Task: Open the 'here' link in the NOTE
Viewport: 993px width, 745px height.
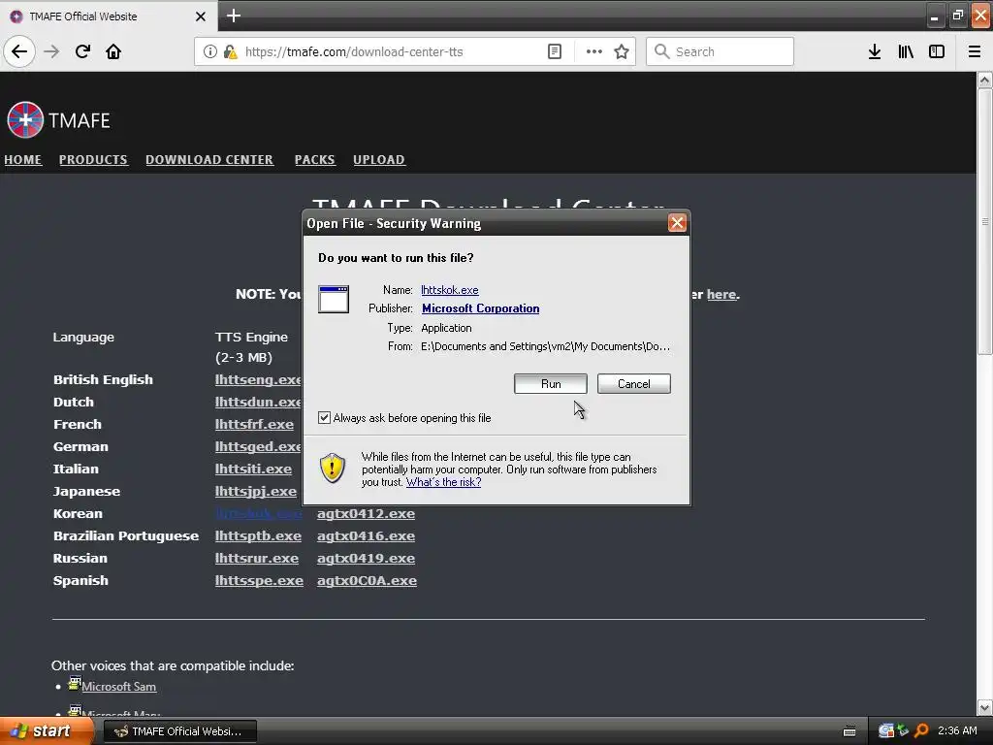Action: [721, 295]
